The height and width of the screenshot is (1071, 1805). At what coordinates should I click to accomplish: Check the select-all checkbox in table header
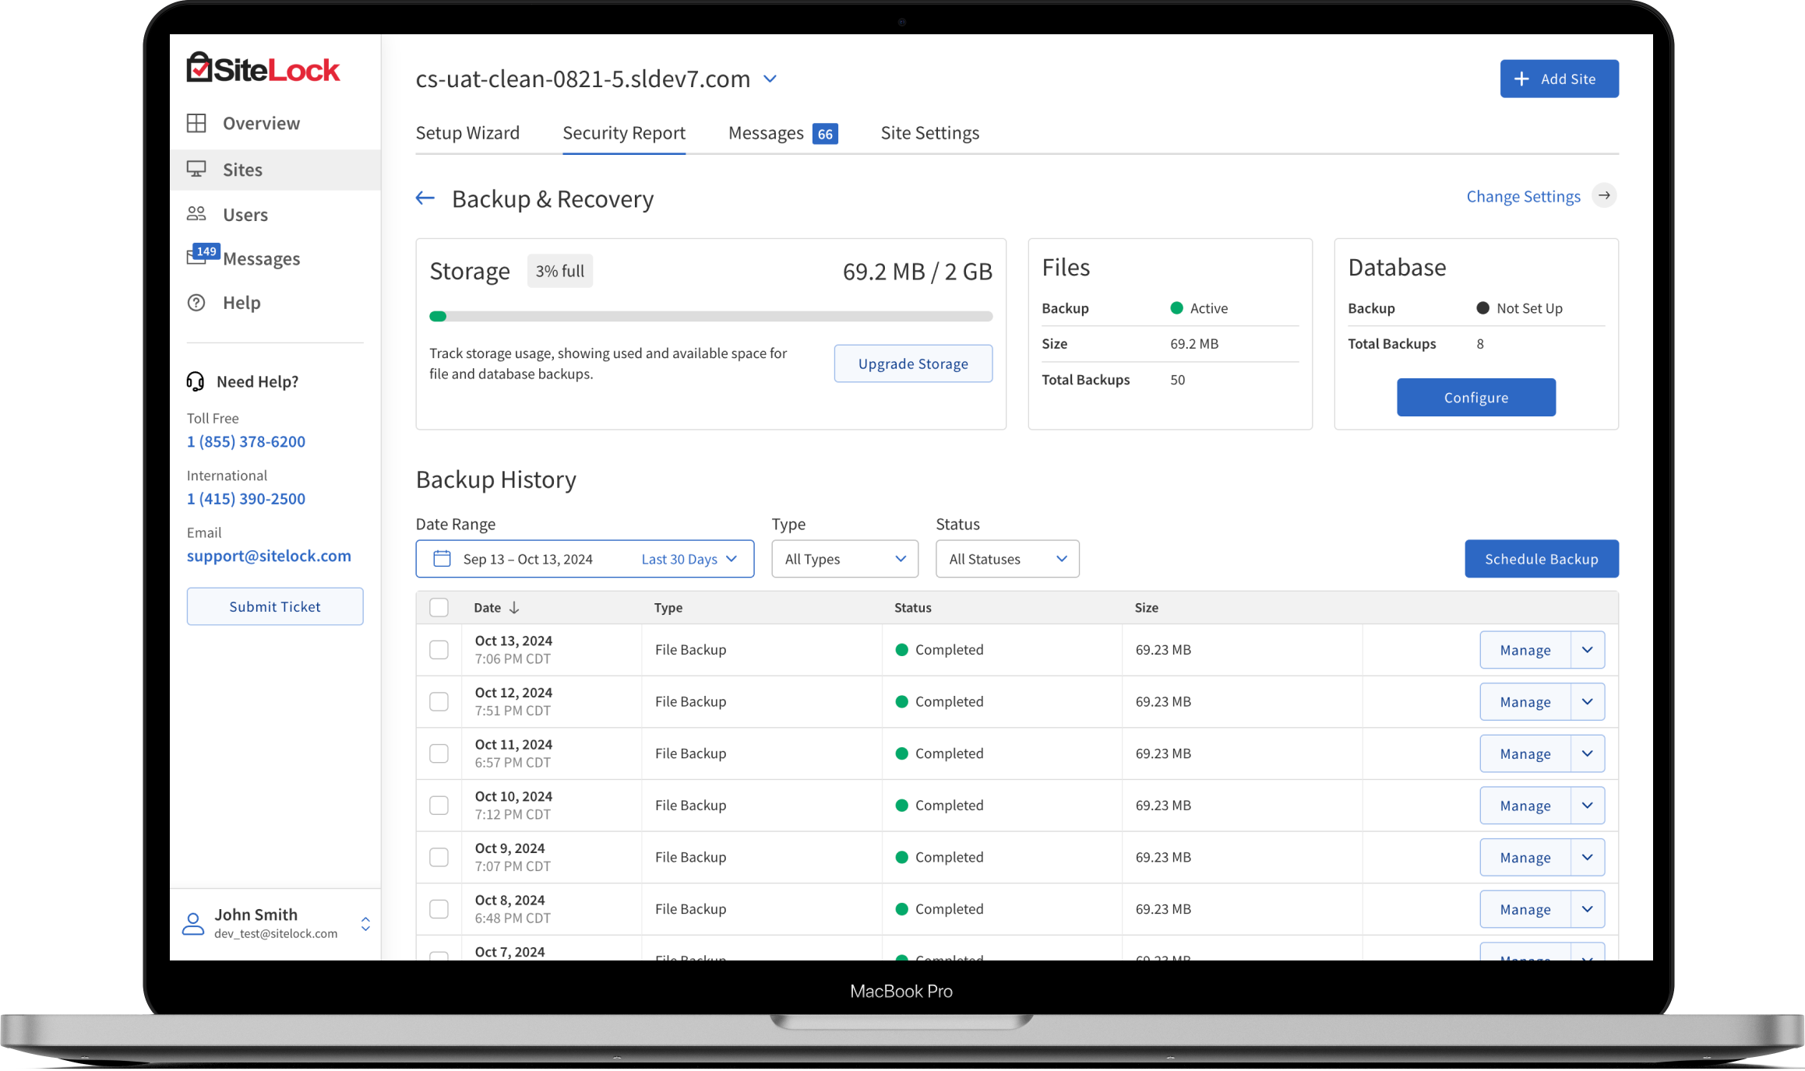[439, 608]
